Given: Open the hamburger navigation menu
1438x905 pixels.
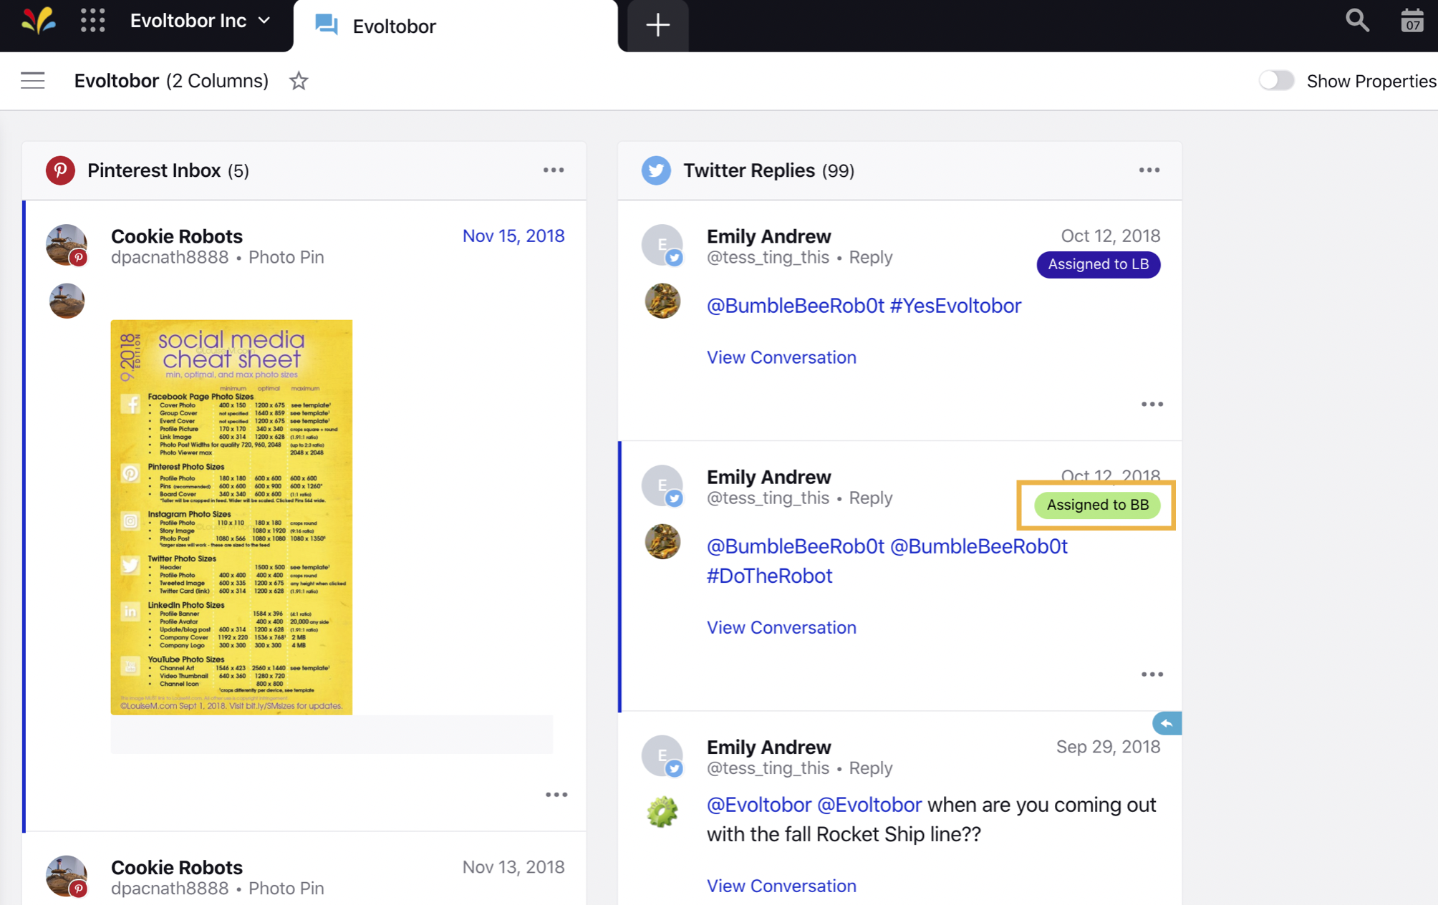Looking at the screenshot, I should click(x=33, y=80).
